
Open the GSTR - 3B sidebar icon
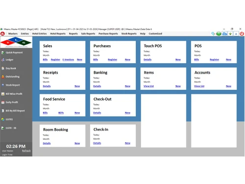point(3,128)
